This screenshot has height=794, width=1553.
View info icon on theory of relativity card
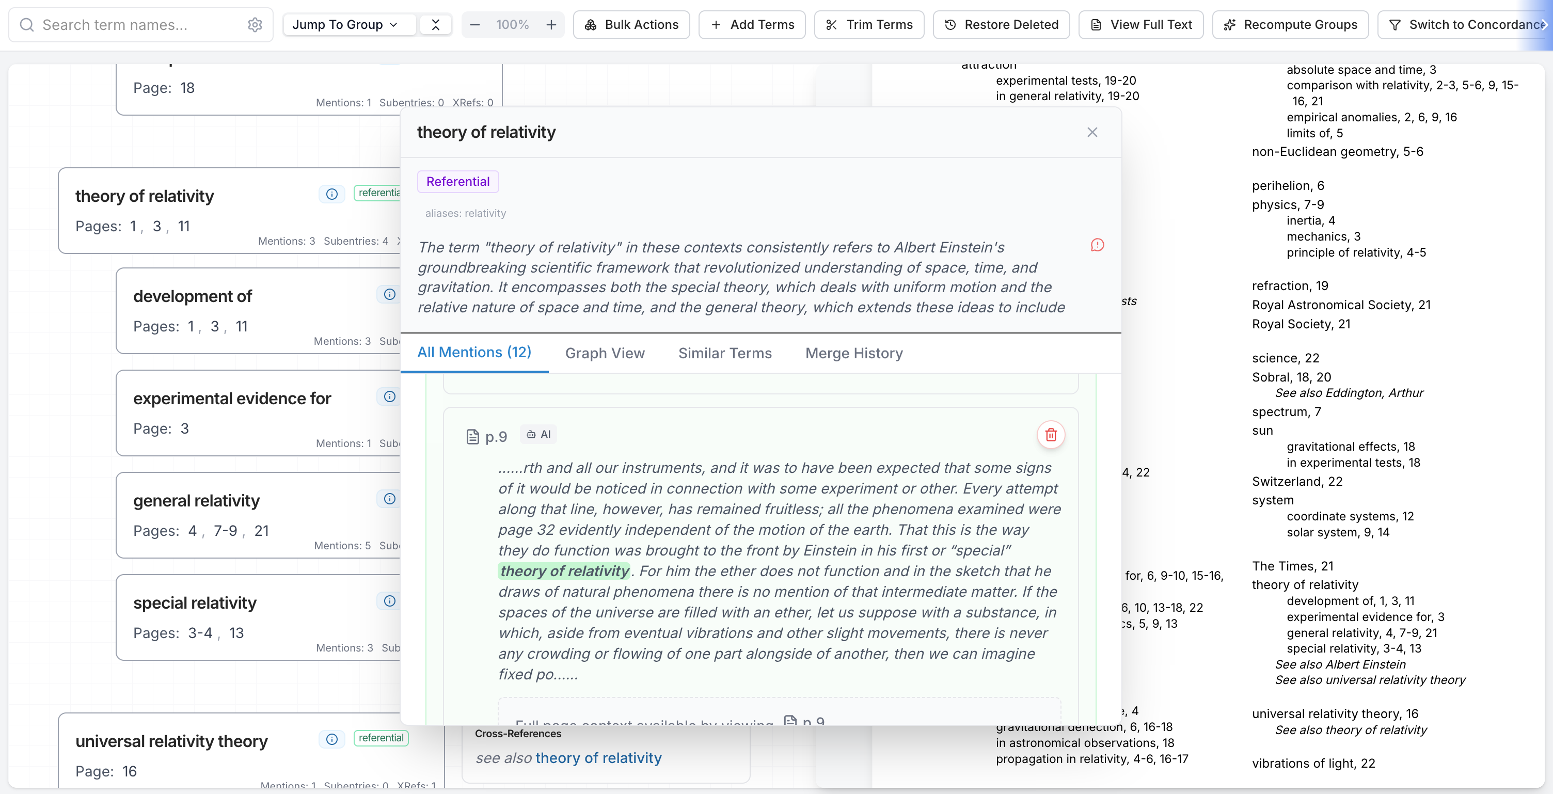pos(331,194)
